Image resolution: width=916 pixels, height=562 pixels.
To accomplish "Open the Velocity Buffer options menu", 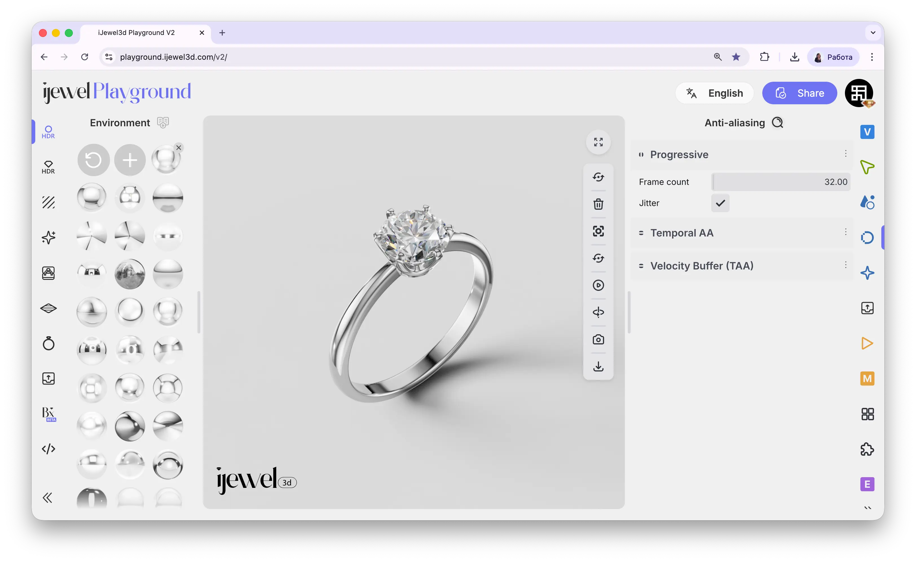I will [845, 265].
